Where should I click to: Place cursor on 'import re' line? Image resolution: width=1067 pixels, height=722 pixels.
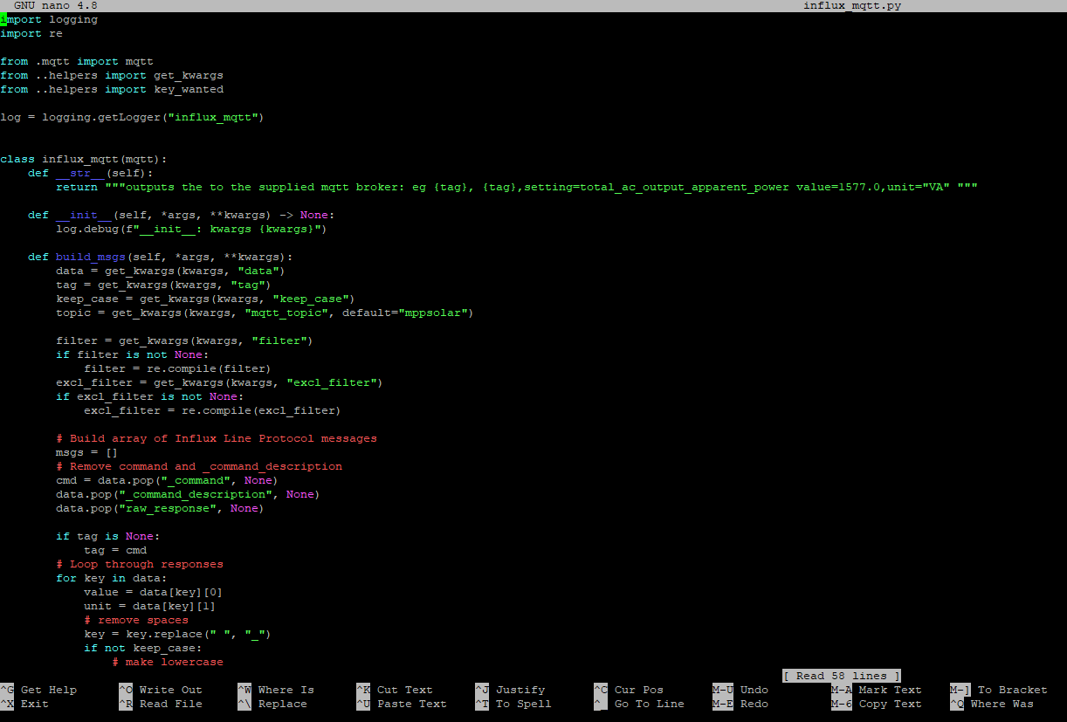31,33
